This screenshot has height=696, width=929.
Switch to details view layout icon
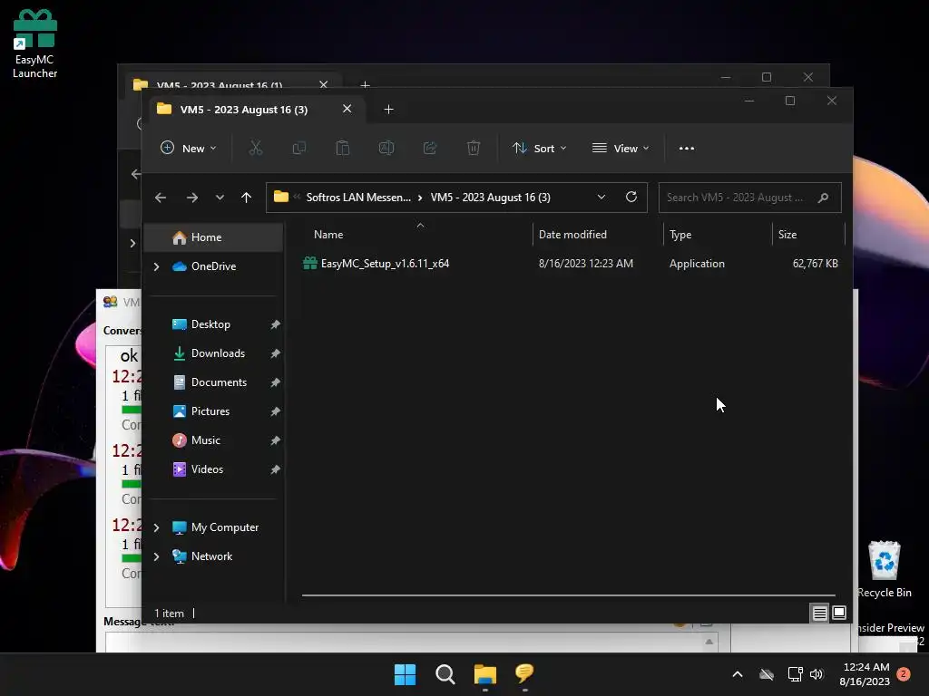819,614
